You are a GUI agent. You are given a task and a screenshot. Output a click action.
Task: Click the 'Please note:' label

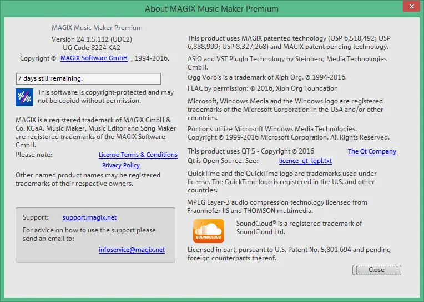(34, 155)
